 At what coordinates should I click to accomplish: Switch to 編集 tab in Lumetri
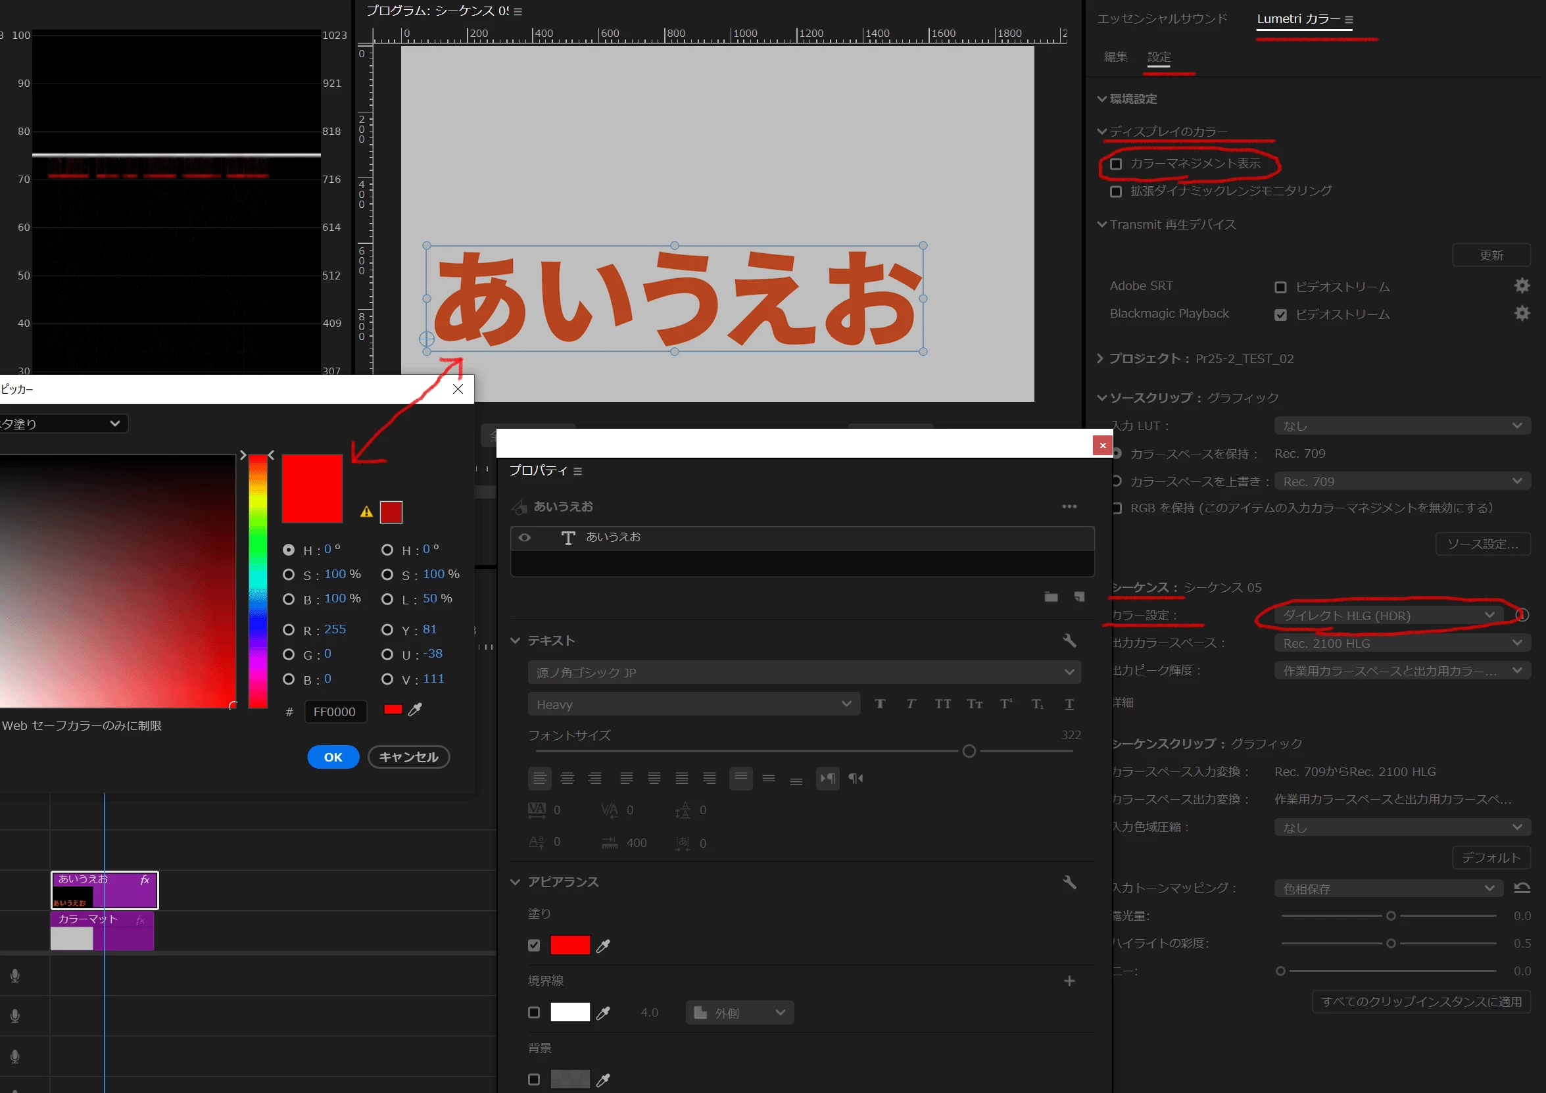[x=1116, y=57]
